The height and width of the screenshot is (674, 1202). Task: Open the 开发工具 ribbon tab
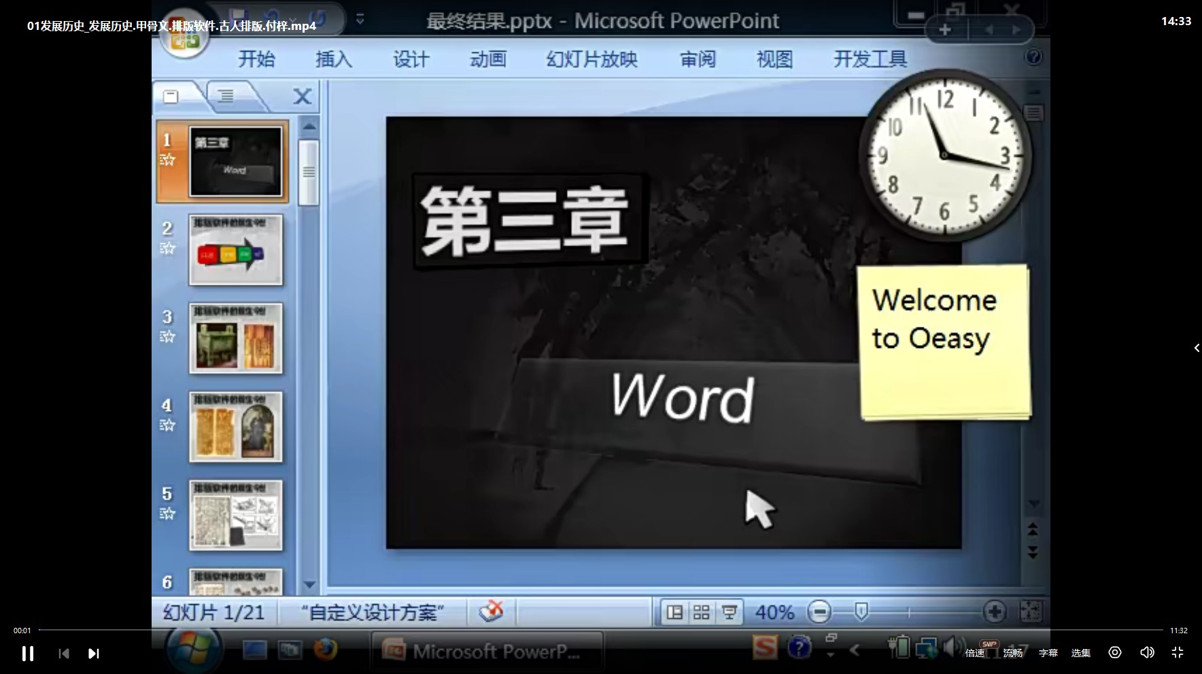tap(870, 59)
